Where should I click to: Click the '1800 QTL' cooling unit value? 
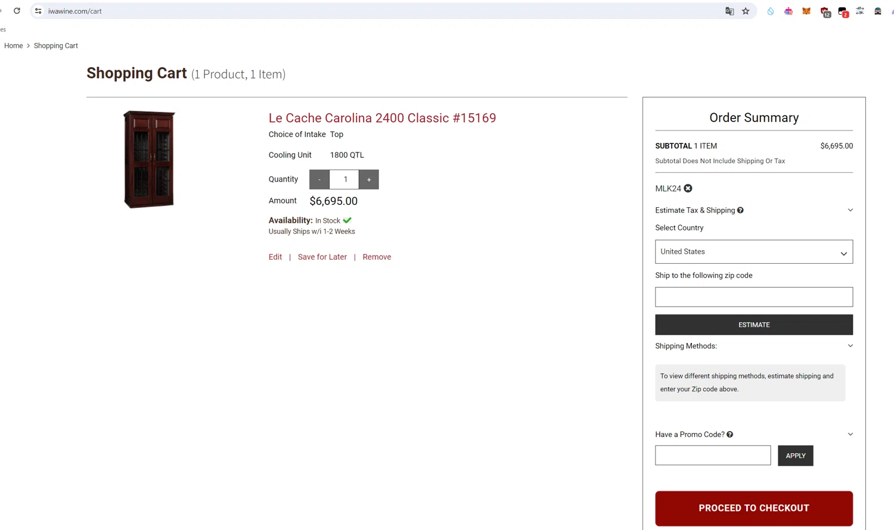click(347, 155)
